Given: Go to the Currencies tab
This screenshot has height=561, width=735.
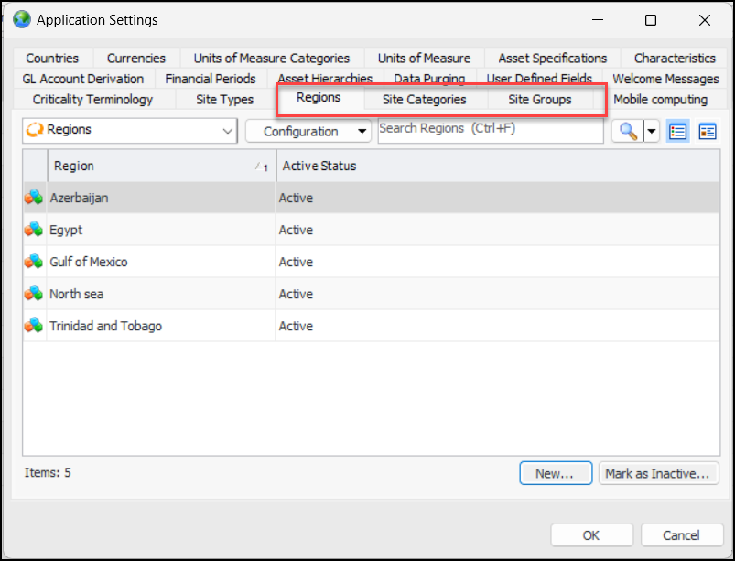Looking at the screenshot, I should [135, 58].
